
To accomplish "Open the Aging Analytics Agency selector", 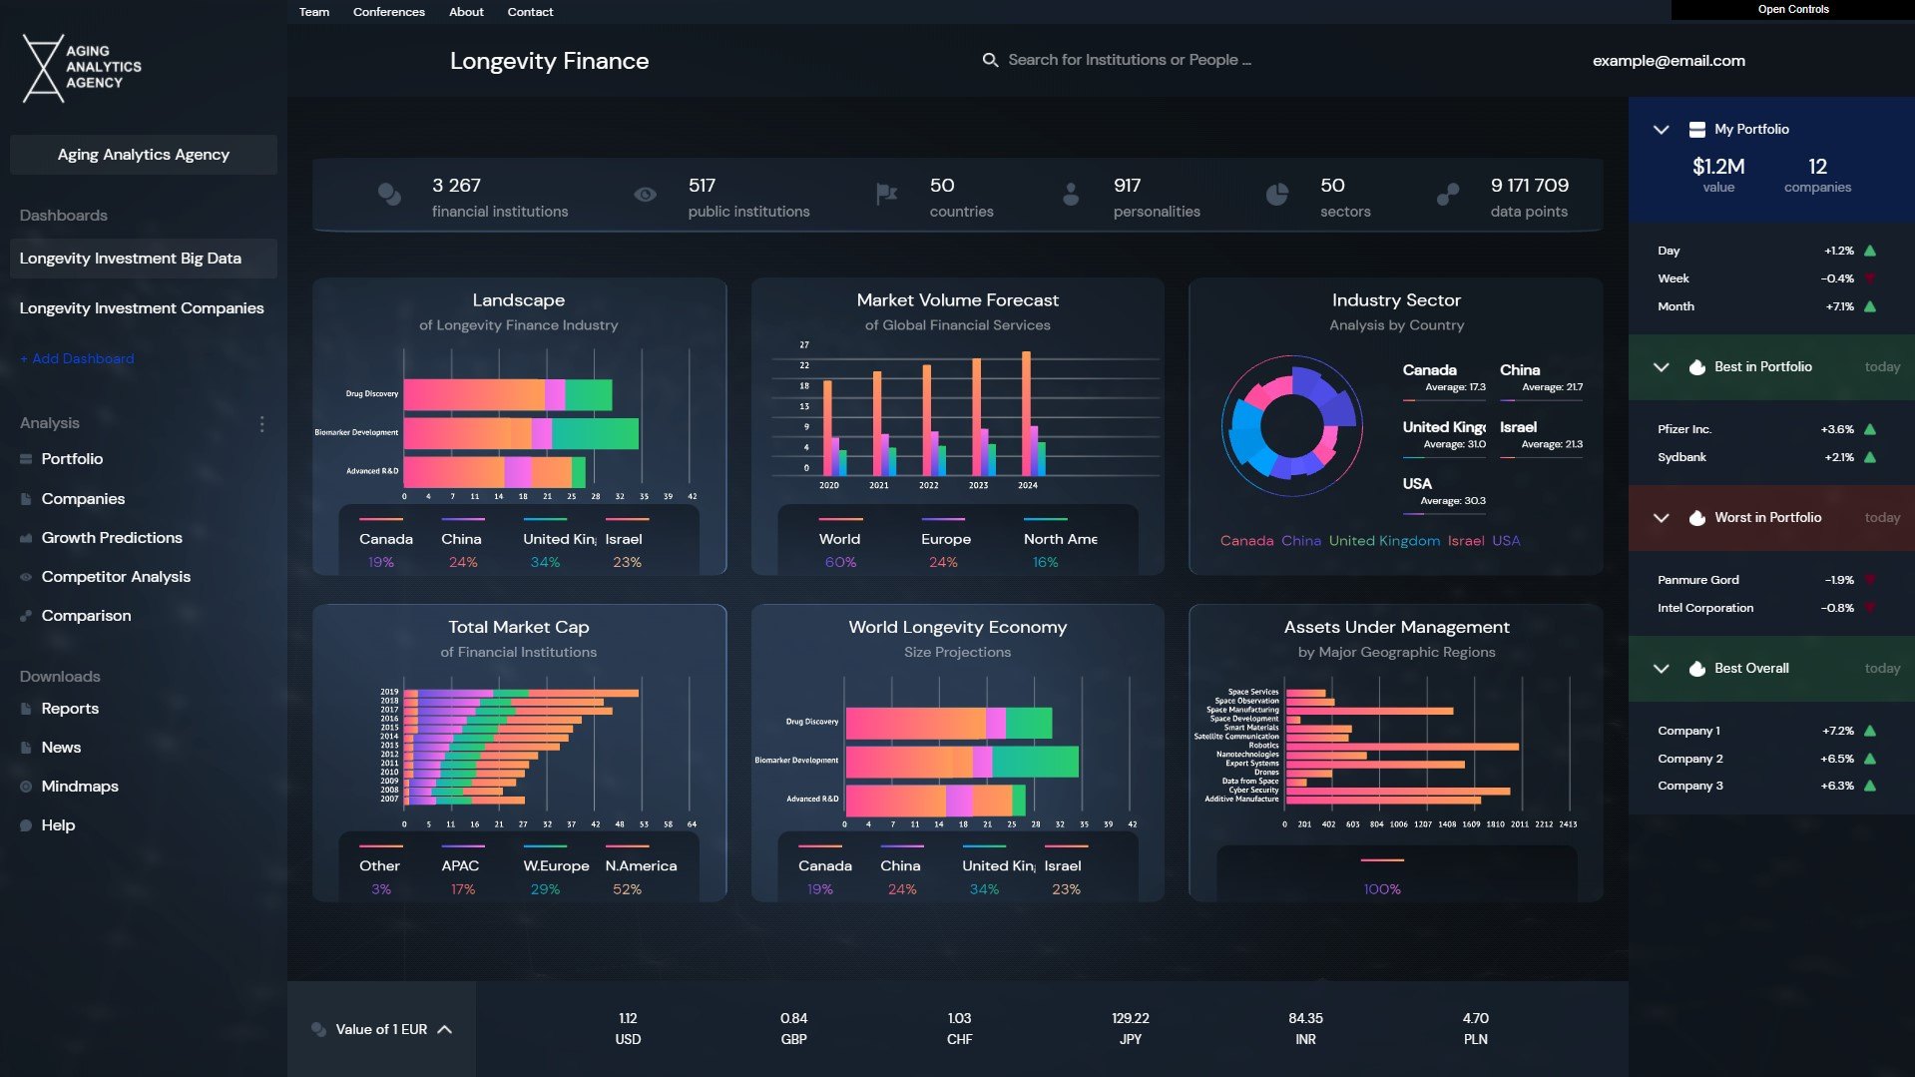I will (144, 155).
